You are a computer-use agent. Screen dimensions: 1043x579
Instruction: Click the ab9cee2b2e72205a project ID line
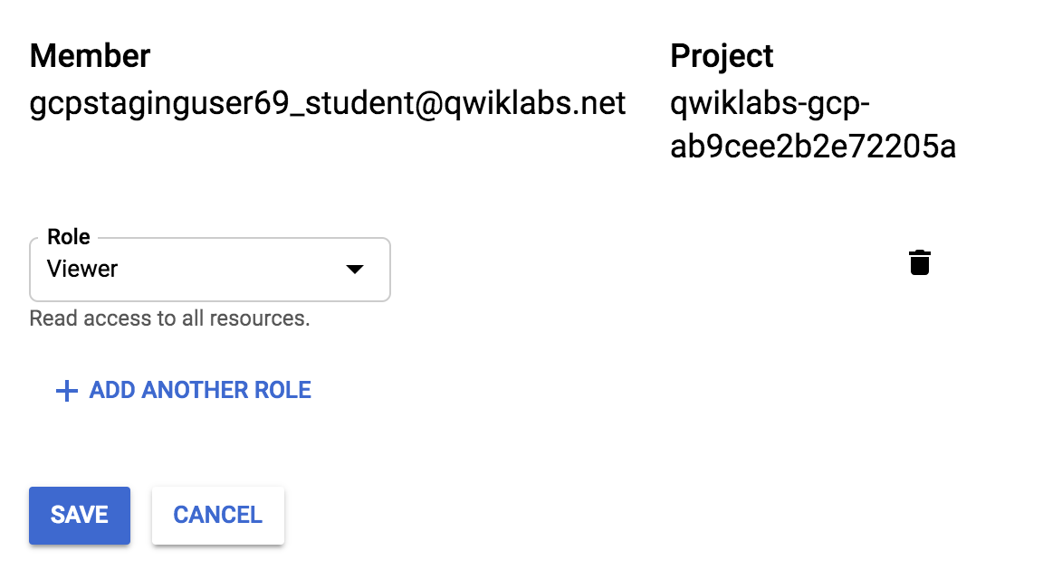click(813, 147)
